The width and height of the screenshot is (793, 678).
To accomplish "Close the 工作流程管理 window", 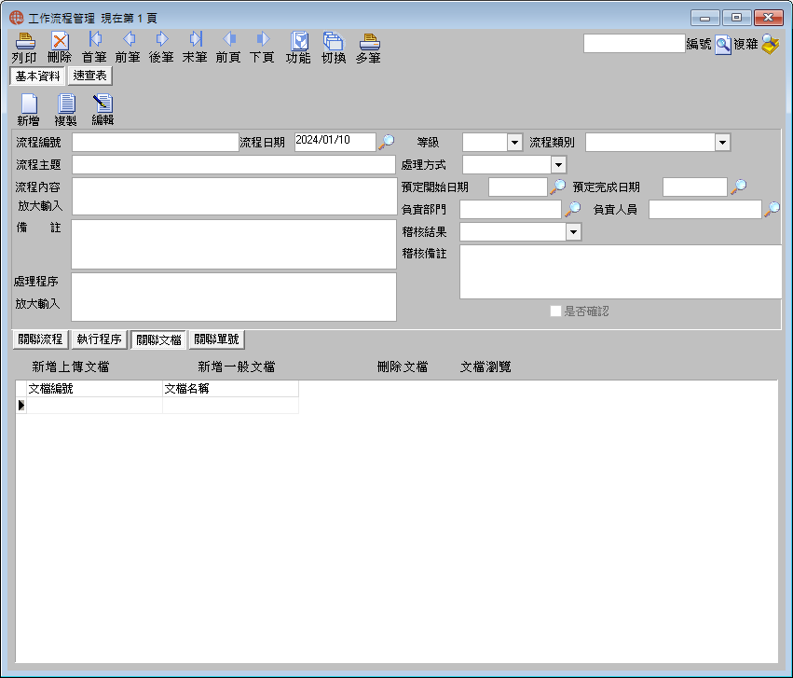I will (x=768, y=18).
